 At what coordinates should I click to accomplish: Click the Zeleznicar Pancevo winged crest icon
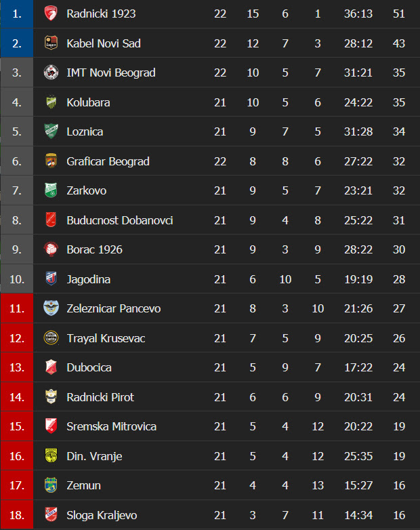51,308
